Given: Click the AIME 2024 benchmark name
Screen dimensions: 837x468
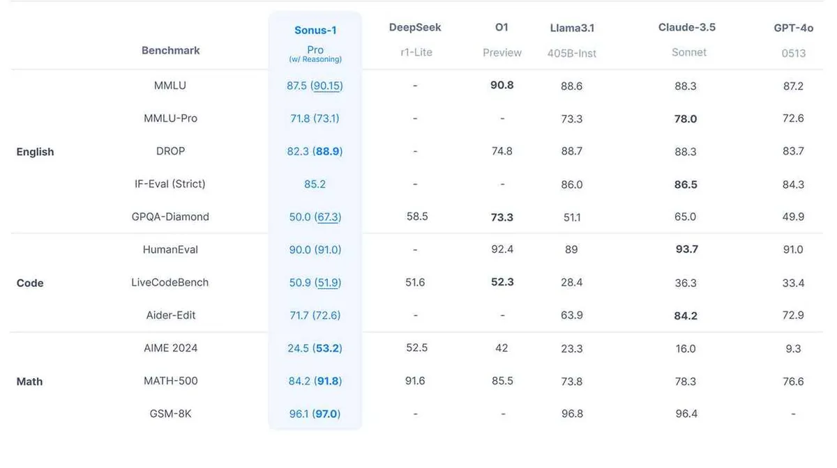Looking at the screenshot, I should [x=170, y=348].
